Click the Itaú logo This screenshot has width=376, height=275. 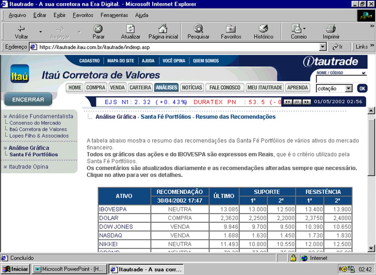[20, 74]
